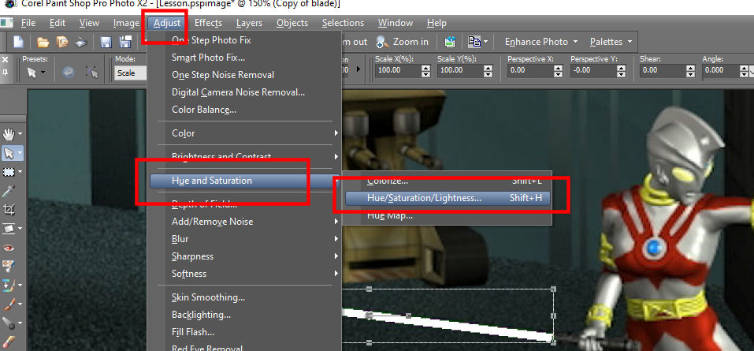Click the Open folder icon
754x351 pixels.
pyautogui.click(x=43, y=42)
